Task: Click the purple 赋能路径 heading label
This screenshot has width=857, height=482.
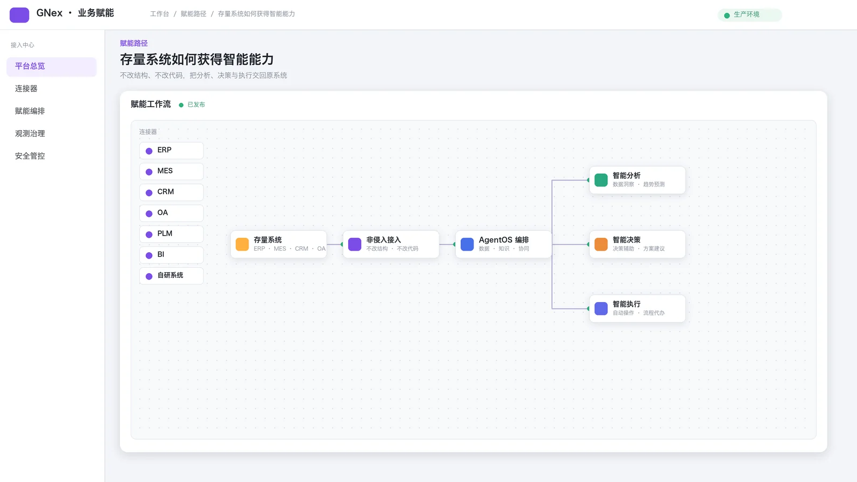Action: click(x=134, y=43)
